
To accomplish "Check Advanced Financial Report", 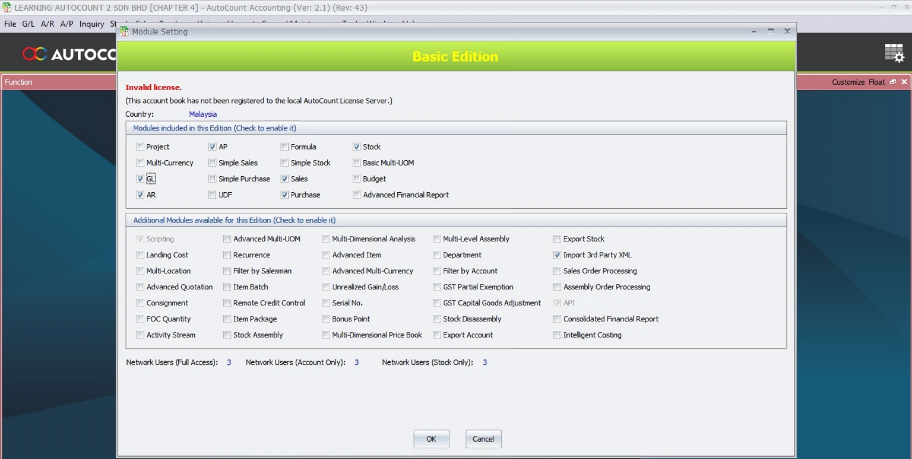I will [x=356, y=195].
